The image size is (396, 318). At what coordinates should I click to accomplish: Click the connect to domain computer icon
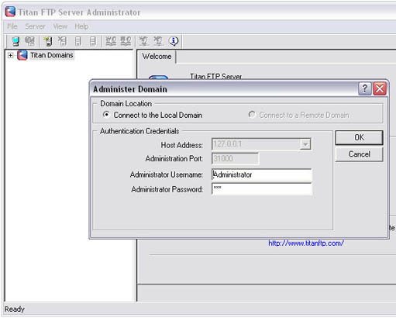tap(15, 41)
